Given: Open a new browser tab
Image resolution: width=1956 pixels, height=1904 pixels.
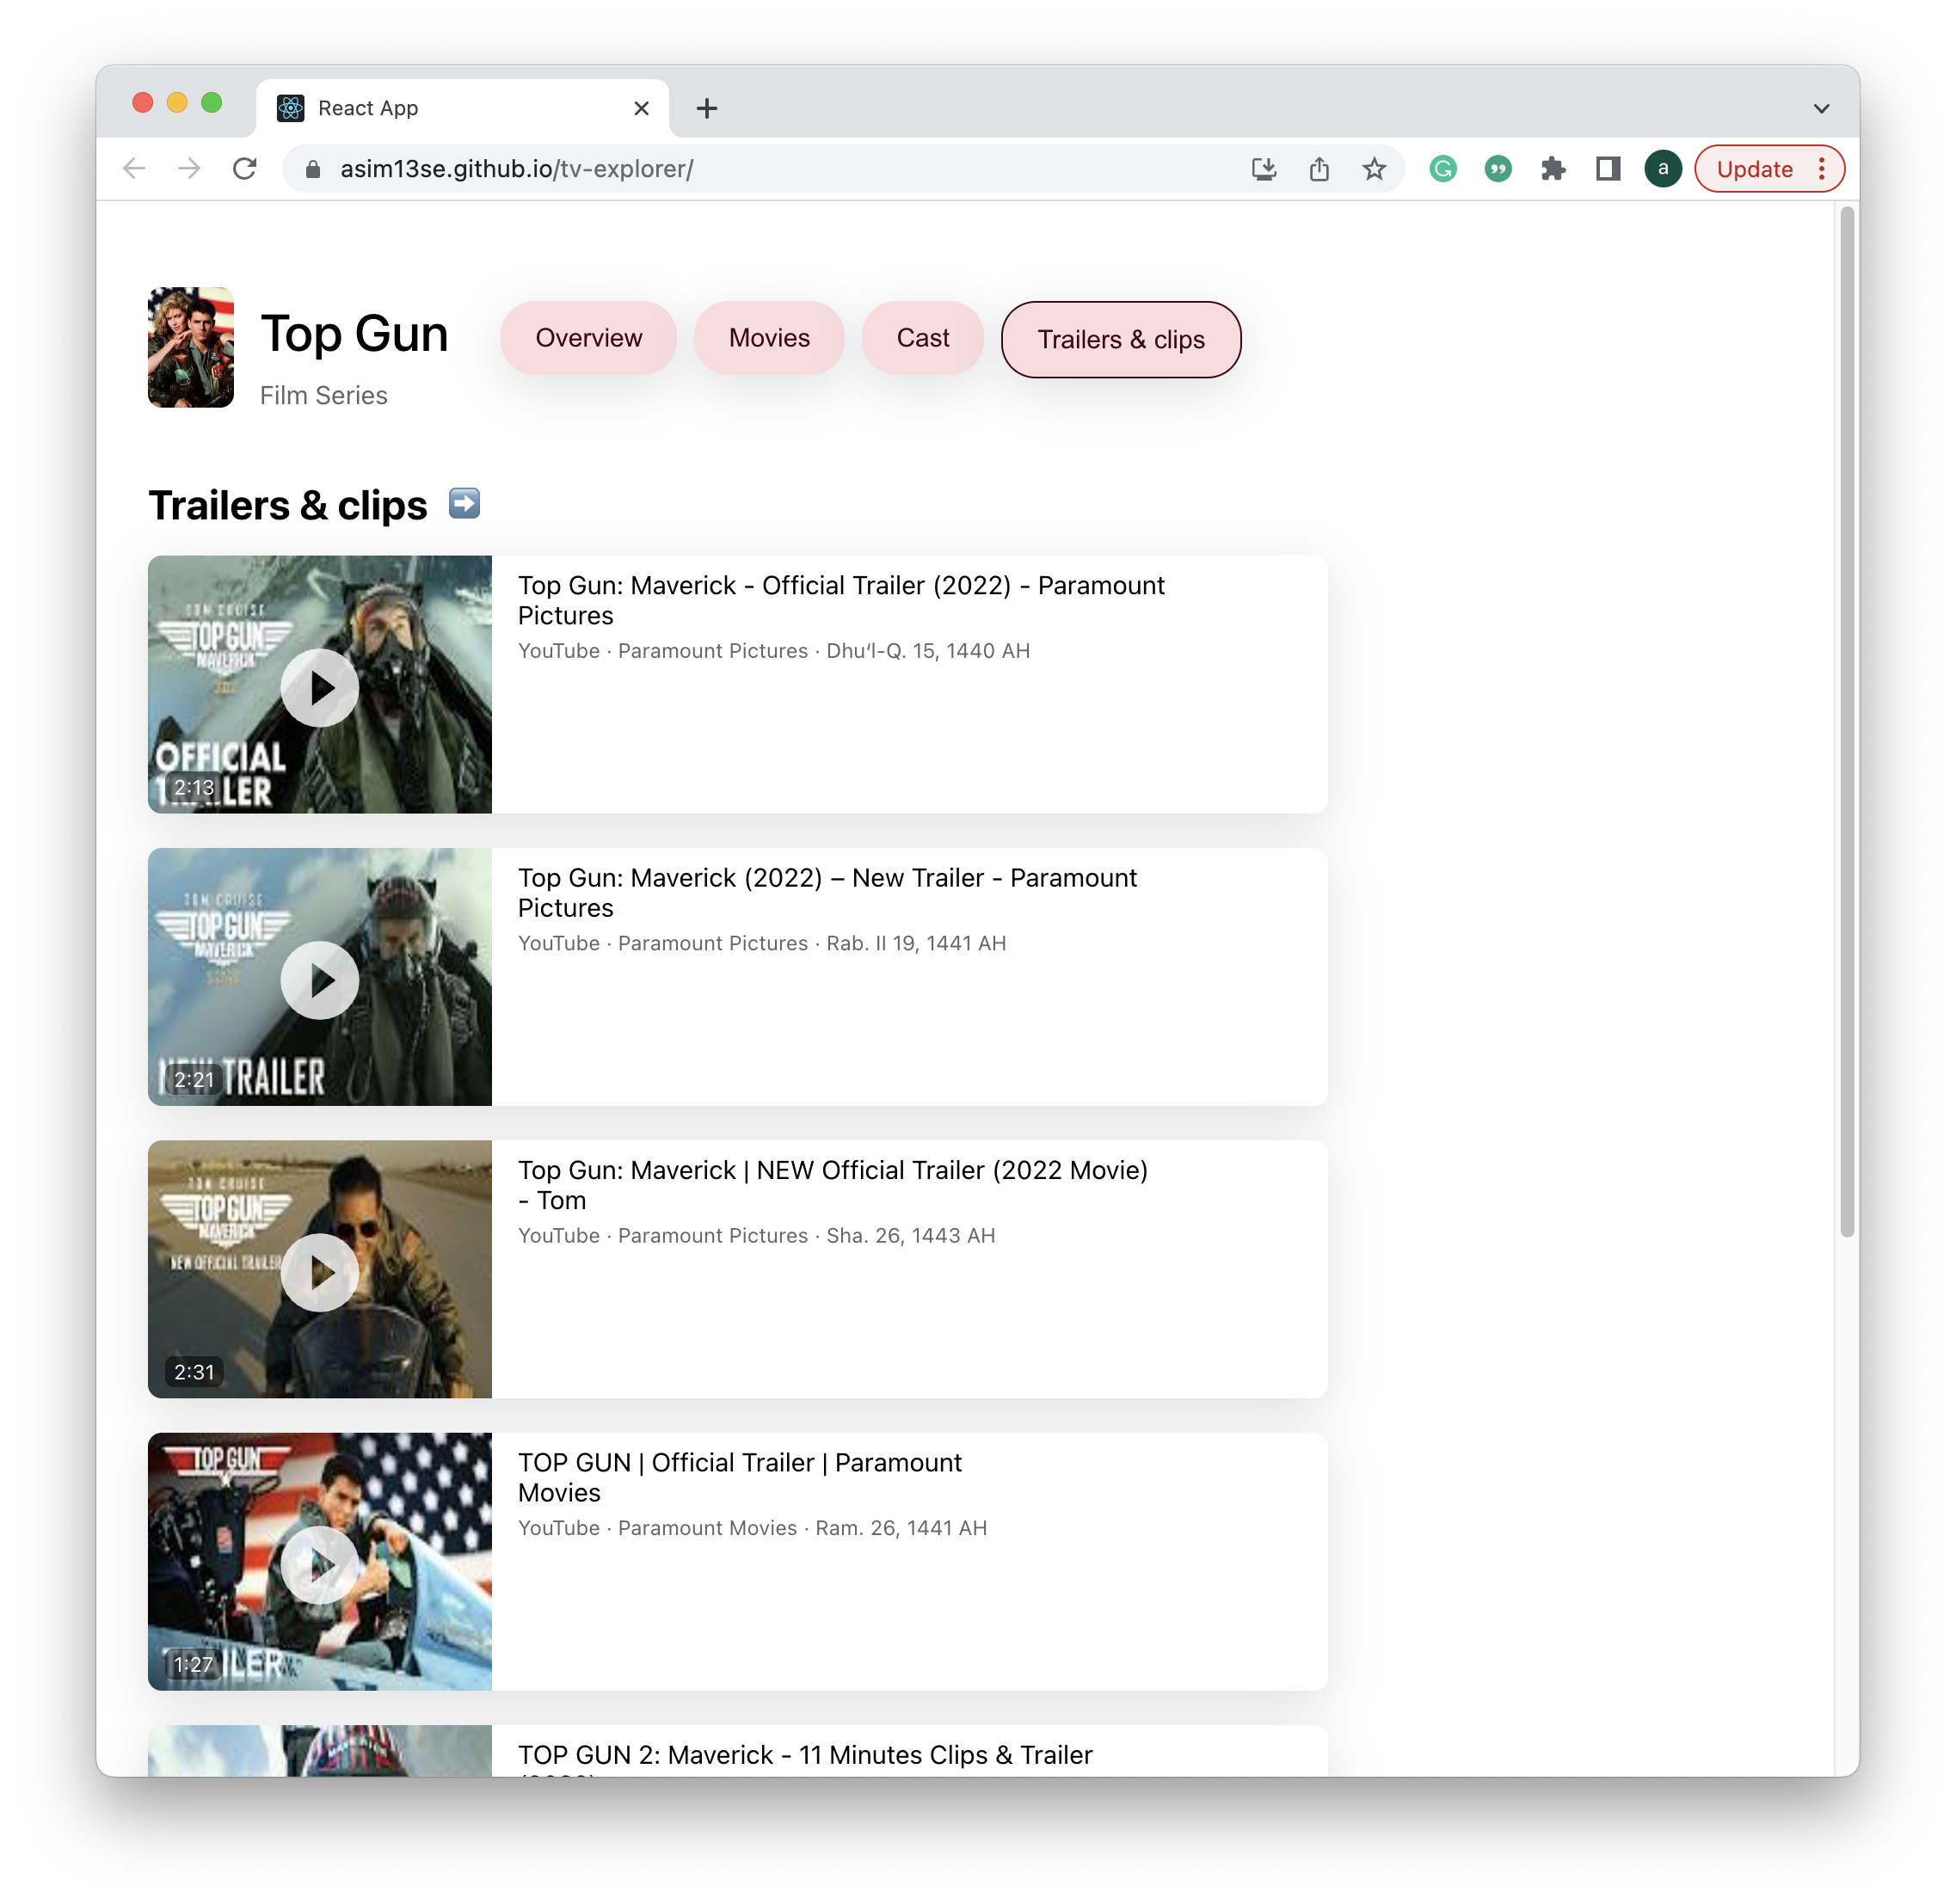Looking at the screenshot, I should tap(707, 108).
